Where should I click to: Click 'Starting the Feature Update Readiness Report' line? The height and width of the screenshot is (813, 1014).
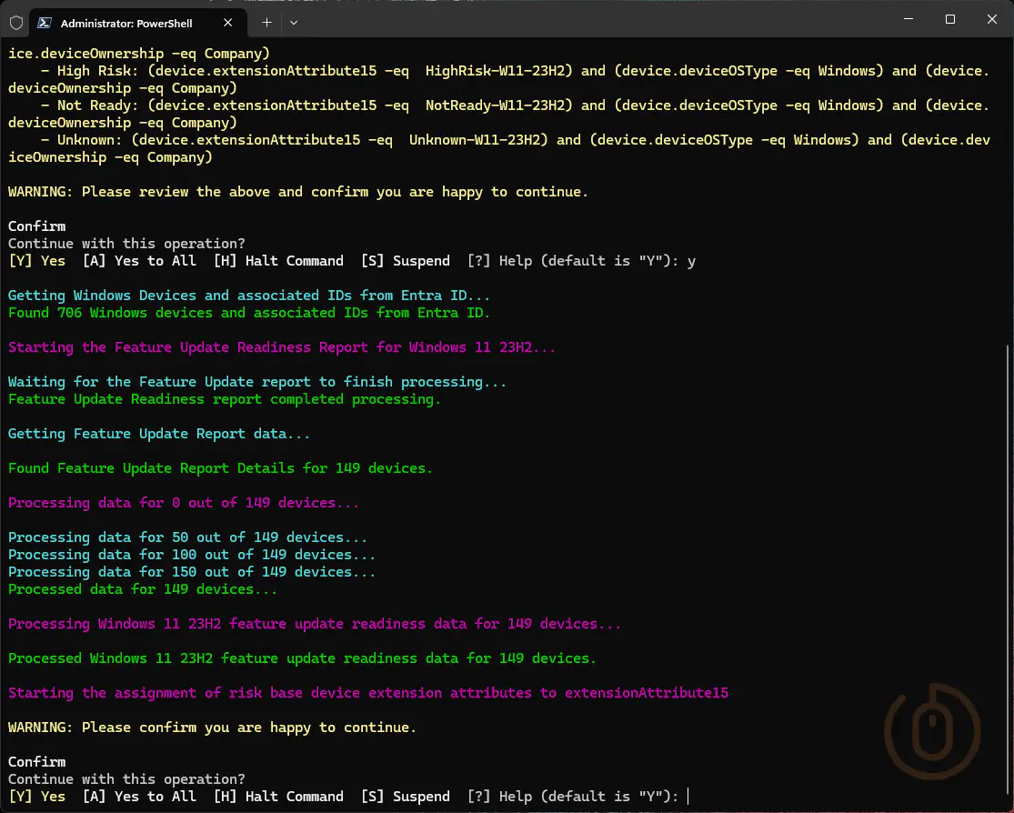281,347
